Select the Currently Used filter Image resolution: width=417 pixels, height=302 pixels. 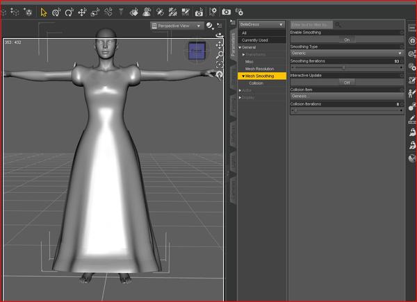[254, 40]
